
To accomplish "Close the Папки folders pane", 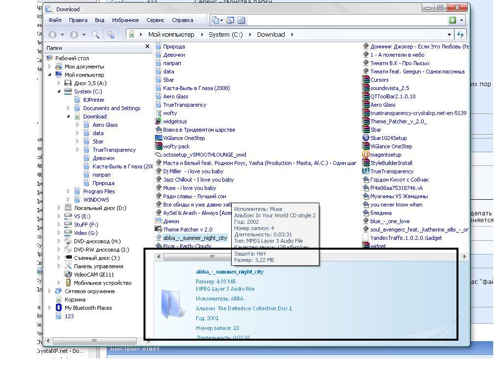I will [x=147, y=46].
